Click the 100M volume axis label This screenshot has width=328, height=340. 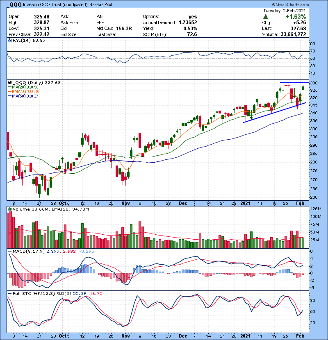(316, 217)
